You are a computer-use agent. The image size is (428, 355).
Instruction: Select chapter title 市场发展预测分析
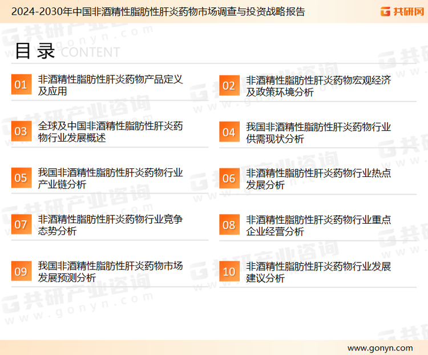pos(110,272)
